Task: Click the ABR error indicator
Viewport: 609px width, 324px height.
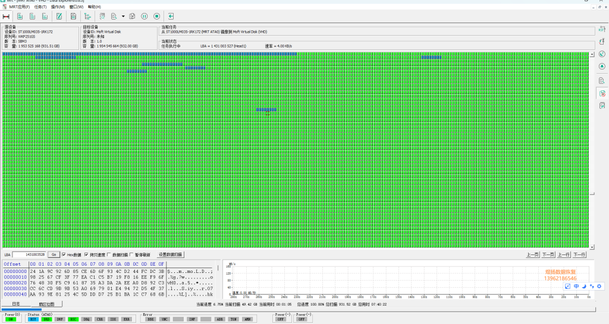Action: (219, 319)
